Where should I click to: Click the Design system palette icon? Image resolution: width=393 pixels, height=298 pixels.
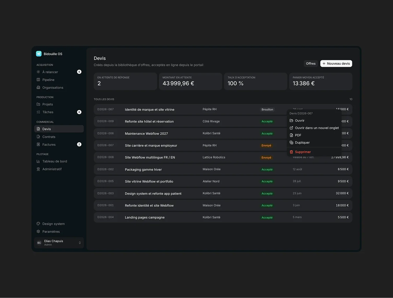38,224
